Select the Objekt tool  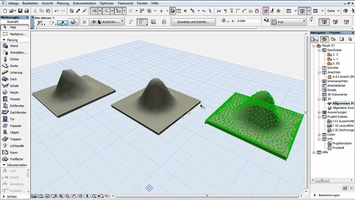pyautogui.click(x=14, y=132)
